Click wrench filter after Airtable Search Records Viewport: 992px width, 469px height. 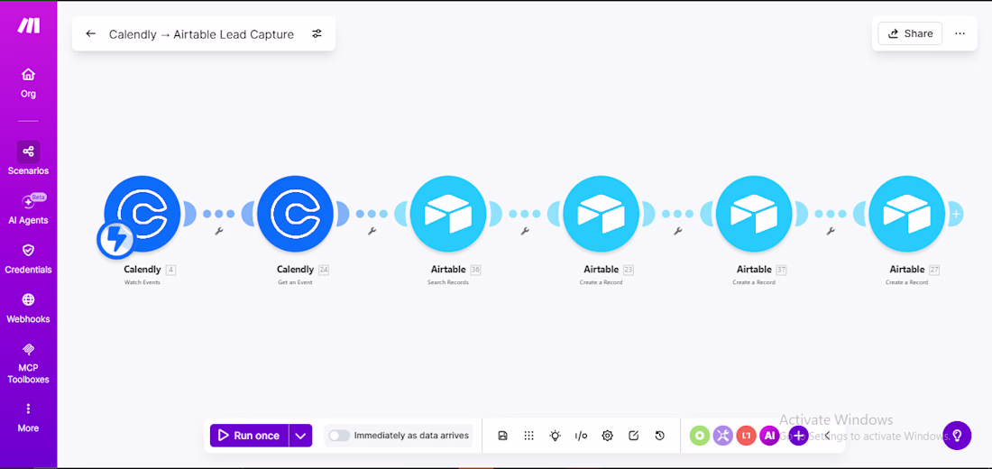525,231
